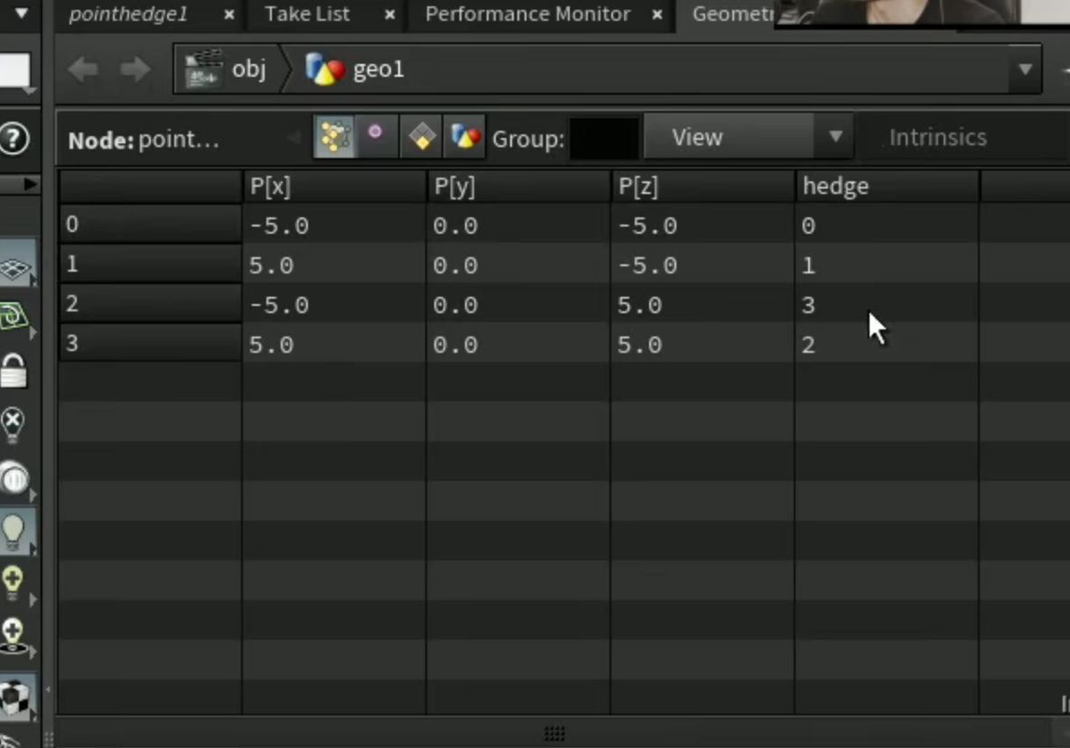Switch to Vertices attribute view icon
Image resolution: width=1070 pixels, height=748 pixels.
[376, 137]
